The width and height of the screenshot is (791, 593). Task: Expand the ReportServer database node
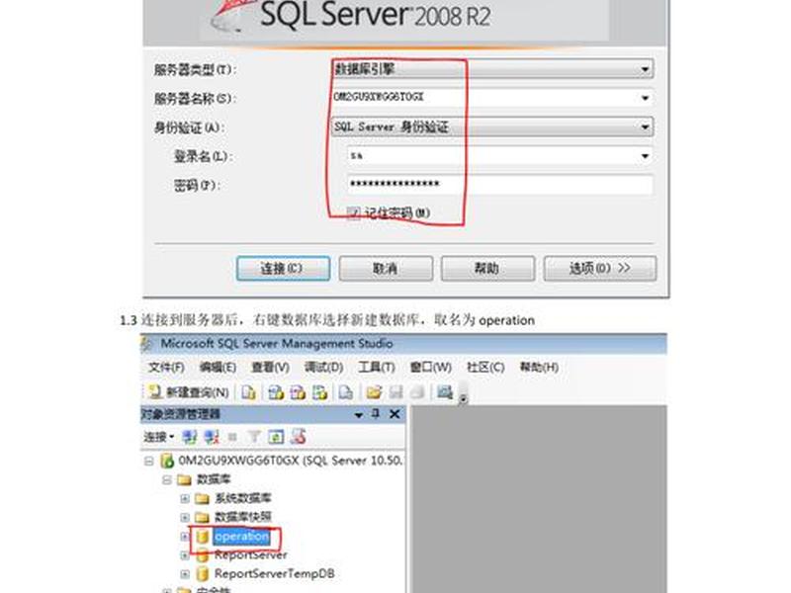pyautogui.click(x=185, y=555)
